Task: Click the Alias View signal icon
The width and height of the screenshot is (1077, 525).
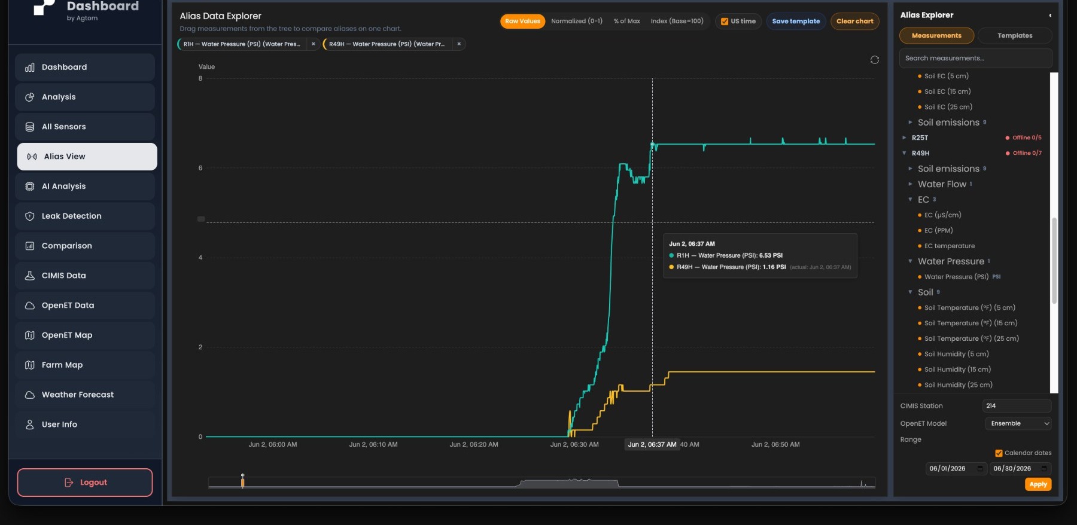Action: click(32, 157)
